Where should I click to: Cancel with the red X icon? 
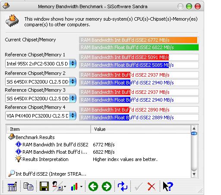coord(152,186)
